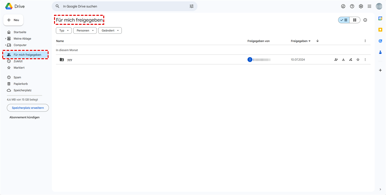Click the owner avatar in yyy row
The height and width of the screenshot is (195, 386).
[250, 60]
